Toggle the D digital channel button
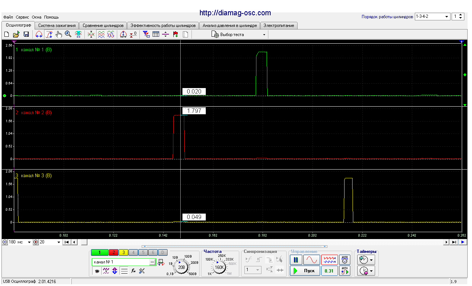Viewport: 472px width, 286px height. coord(163,253)
